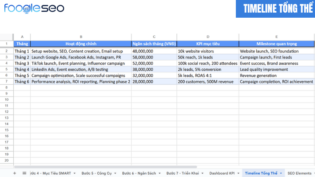This screenshot has height=177, width=315.
Task: Select the Timeline Tổng Thể sheet tab
Action: [261, 173]
